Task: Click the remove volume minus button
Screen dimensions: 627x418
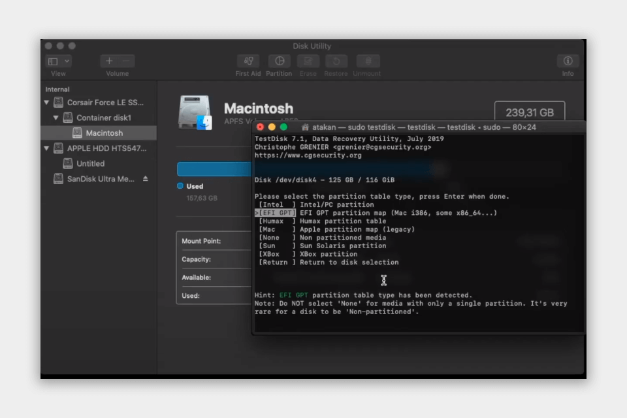Action: coord(126,61)
